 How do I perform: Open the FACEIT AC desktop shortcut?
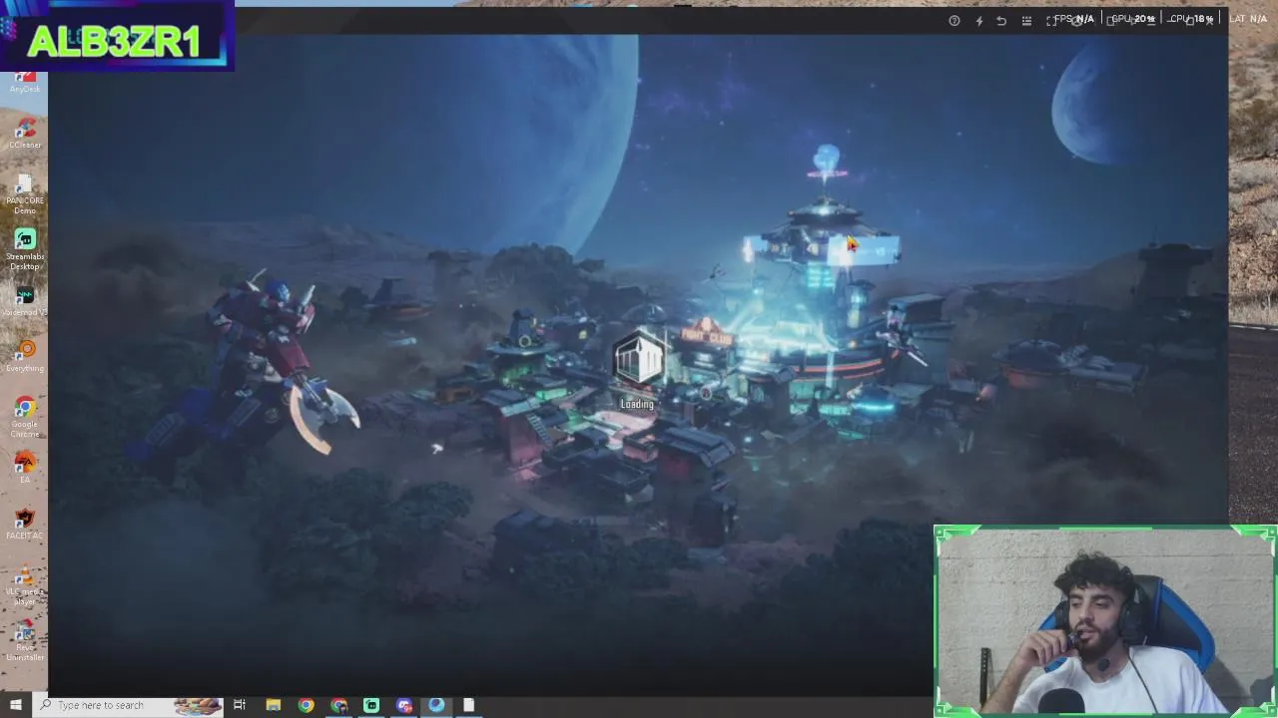[25, 524]
